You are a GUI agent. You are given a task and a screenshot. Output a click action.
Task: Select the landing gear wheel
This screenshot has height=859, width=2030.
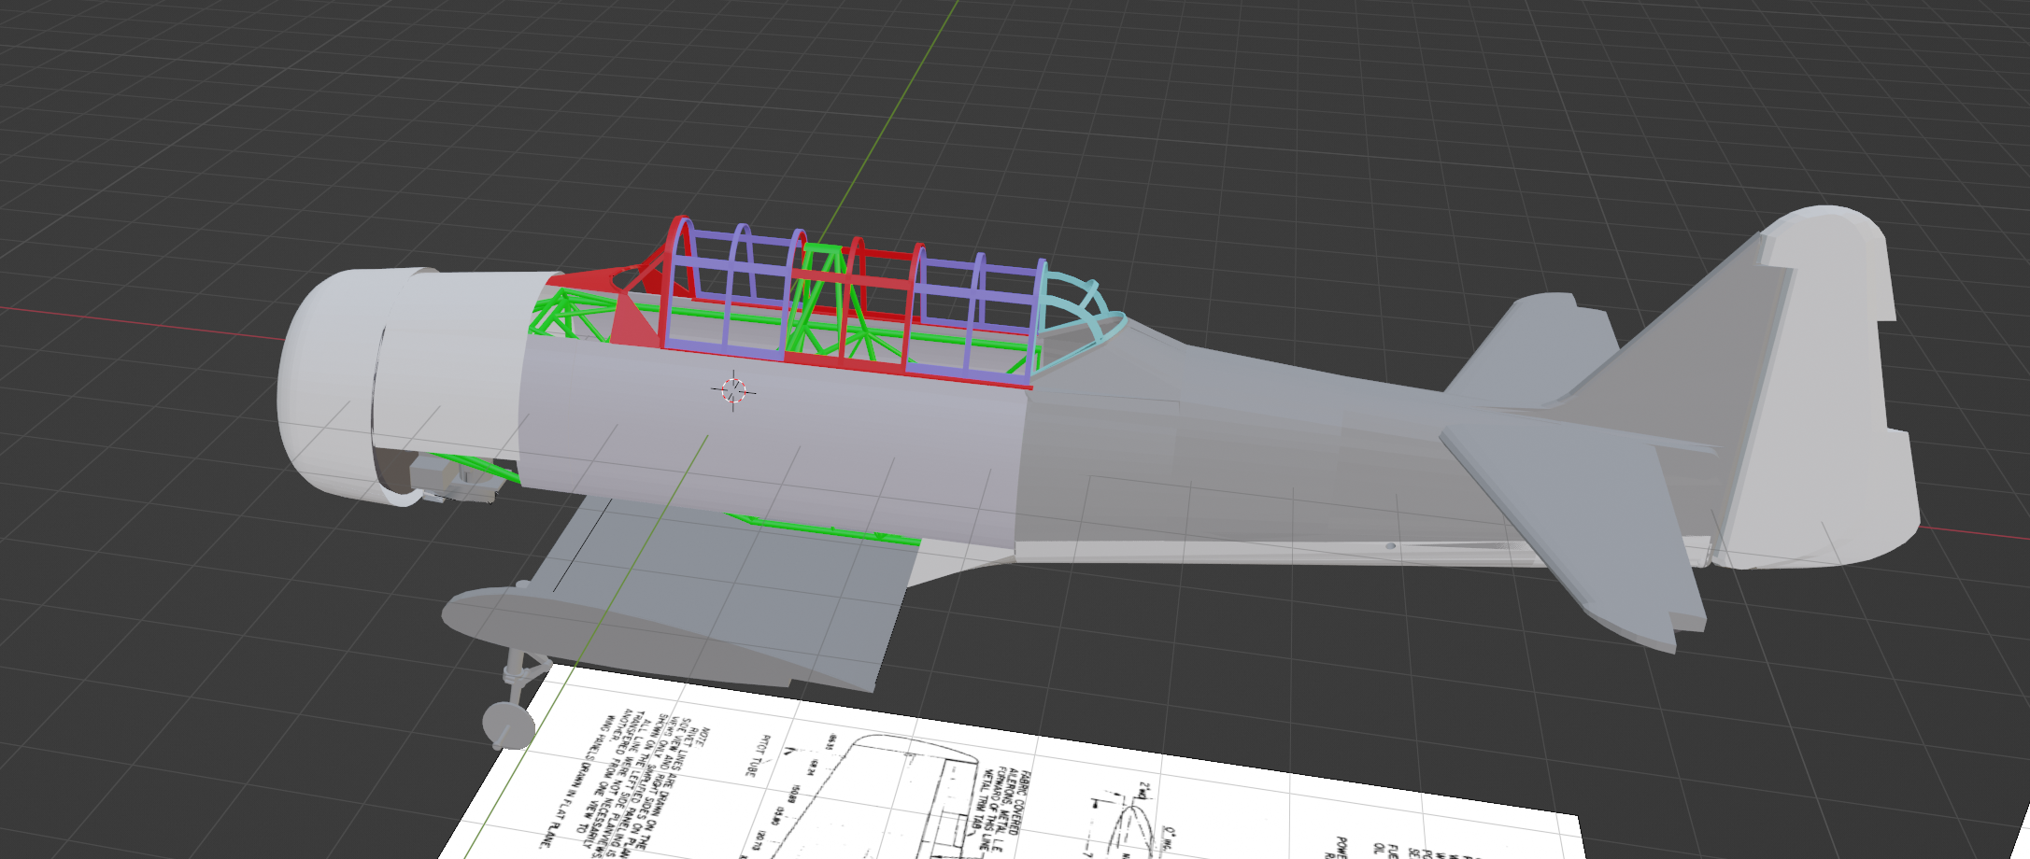click(507, 722)
